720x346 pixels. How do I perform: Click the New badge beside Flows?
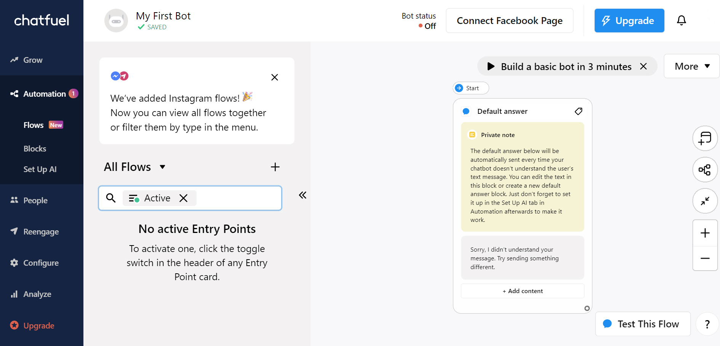point(56,125)
